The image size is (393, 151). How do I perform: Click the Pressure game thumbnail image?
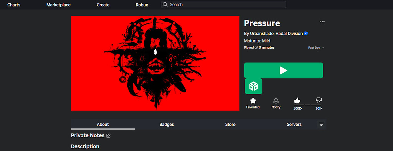155,63
